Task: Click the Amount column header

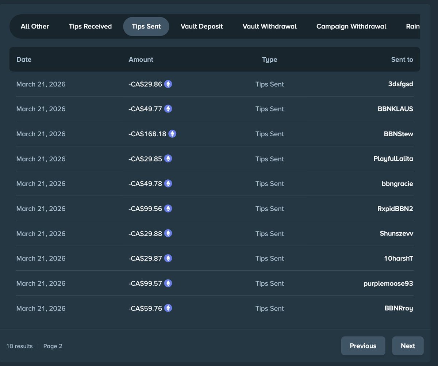Action: coord(141,60)
